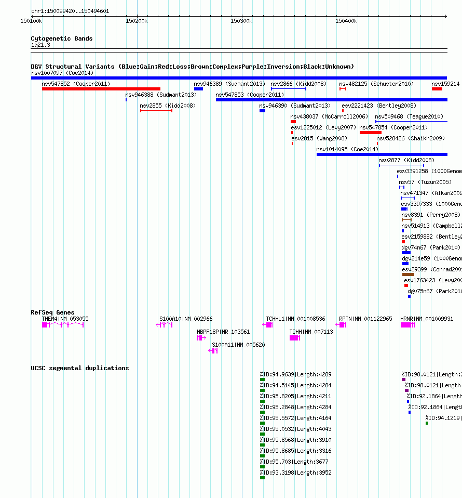Image resolution: width=462 pixels, height=498 pixels.
Task: Click the RPTN gene arrow glyph
Action: pos(341,324)
